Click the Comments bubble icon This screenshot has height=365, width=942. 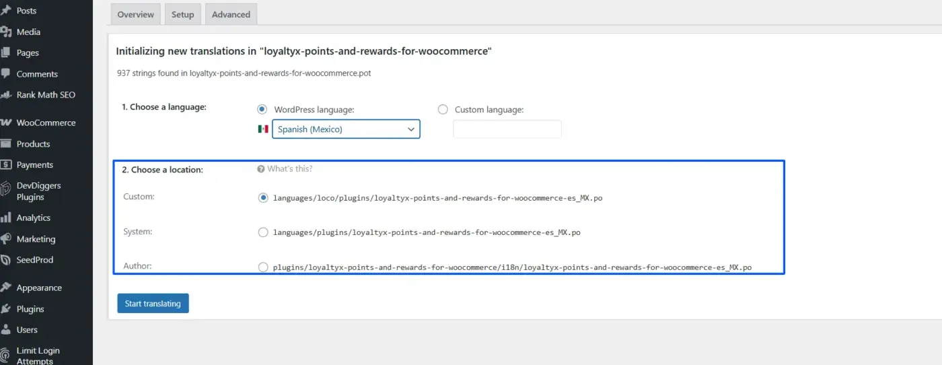click(x=5, y=73)
